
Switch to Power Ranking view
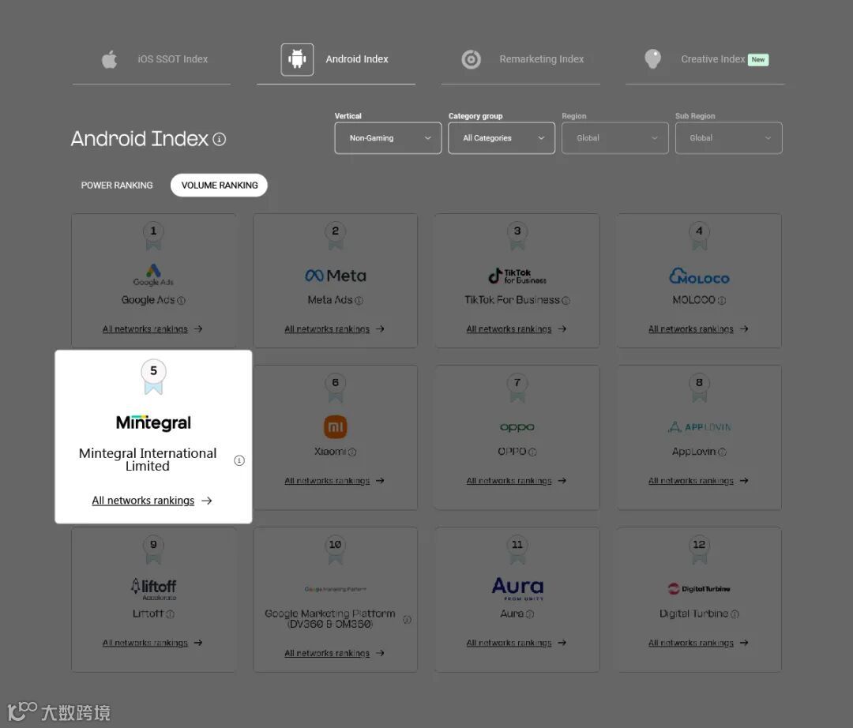(x=117, y=186)
